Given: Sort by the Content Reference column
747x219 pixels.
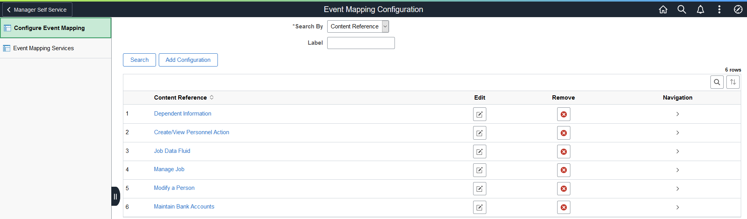Looking at the screenshot, I should [184, 98].
